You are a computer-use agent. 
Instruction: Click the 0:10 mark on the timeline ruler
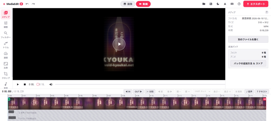click(x=152, y=95)
